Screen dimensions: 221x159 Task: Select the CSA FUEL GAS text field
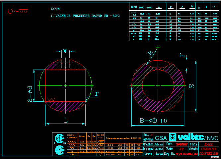click(208, 154)
